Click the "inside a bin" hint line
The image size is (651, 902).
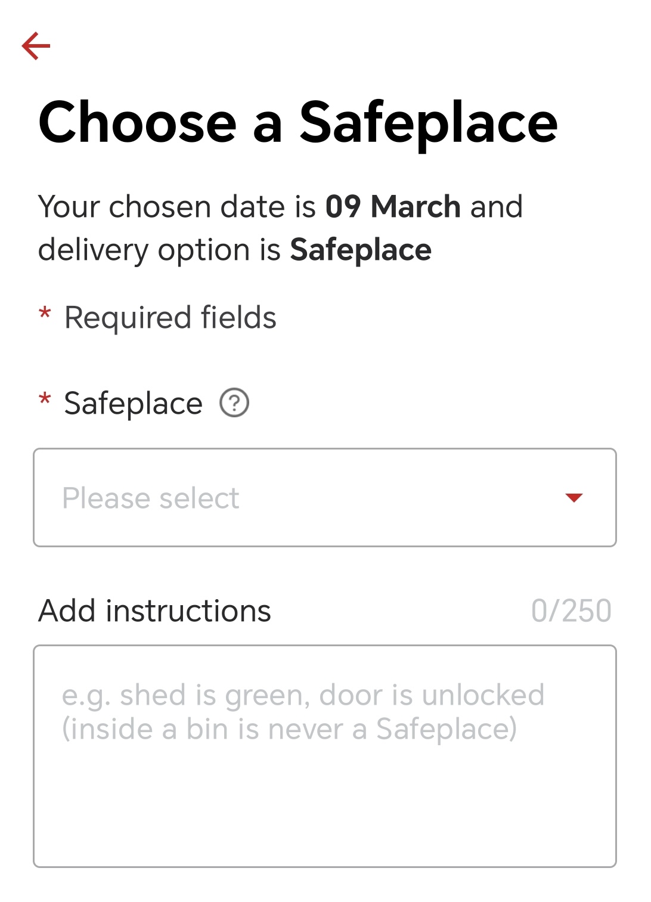[289, 729]
